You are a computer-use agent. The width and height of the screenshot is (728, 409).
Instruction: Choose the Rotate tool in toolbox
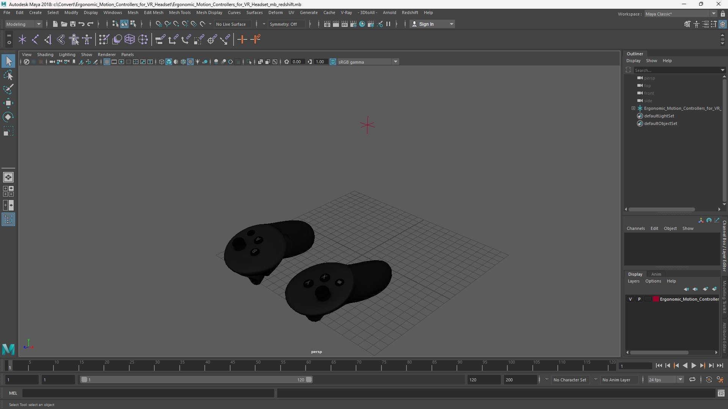(x=8, y=117)
